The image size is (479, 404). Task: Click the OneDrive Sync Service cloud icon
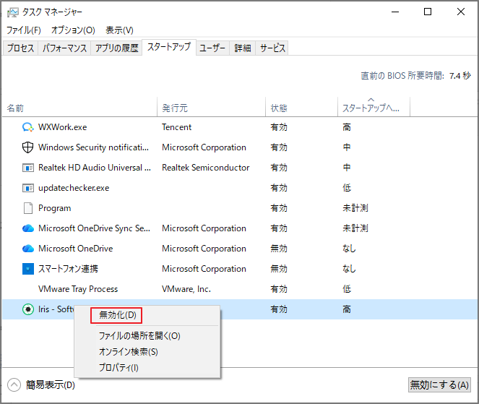point(27,228)
